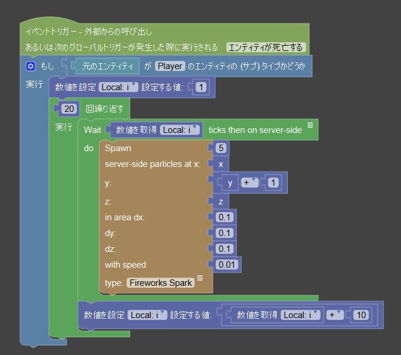Click the Player entity type selector
This screenshot has height=355, width=401.
pyautogui.click(x=170, y=66)
